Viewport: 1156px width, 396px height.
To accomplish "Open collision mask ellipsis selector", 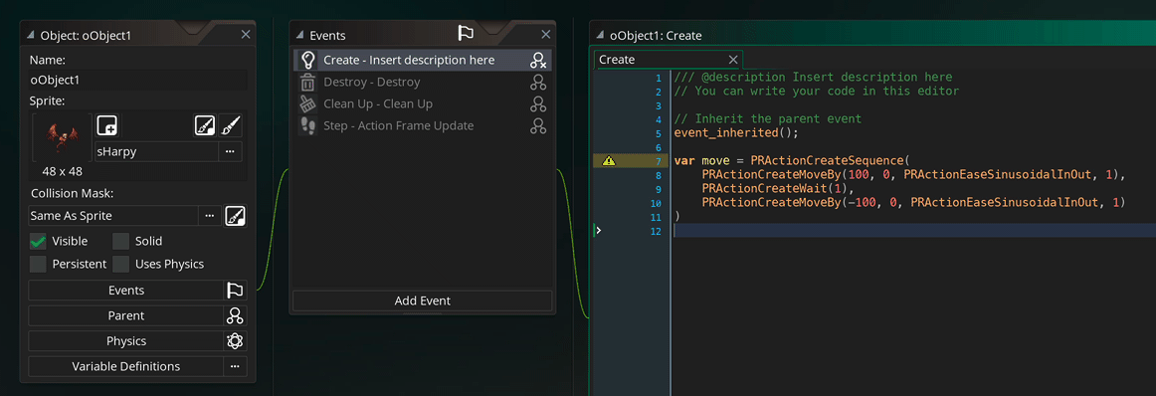I will 209,216.
